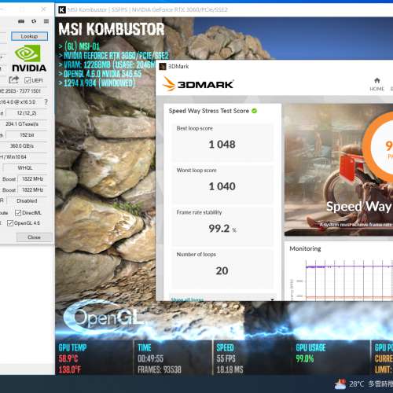Click taskbar weather icon
The height and width of the screenshot is (393, 393).
point(340,384)
